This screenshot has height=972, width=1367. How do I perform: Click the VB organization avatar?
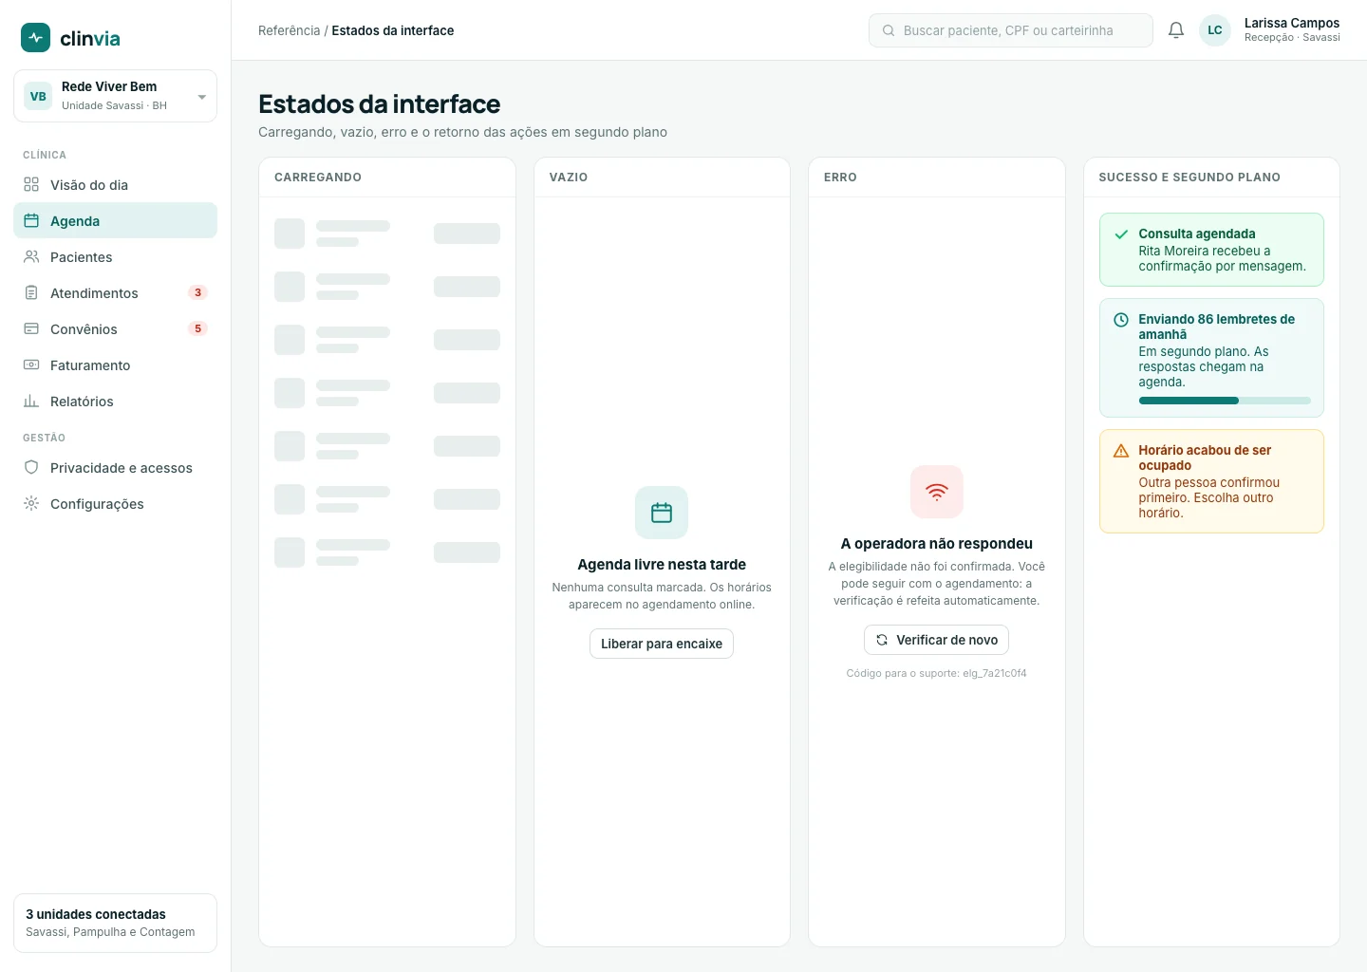pyautogui.click(x=38, y=96)
